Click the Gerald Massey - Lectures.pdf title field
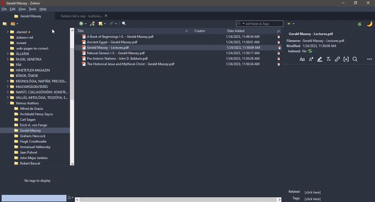The width and height of the screenshot is (375, 202). click(311, 34)
